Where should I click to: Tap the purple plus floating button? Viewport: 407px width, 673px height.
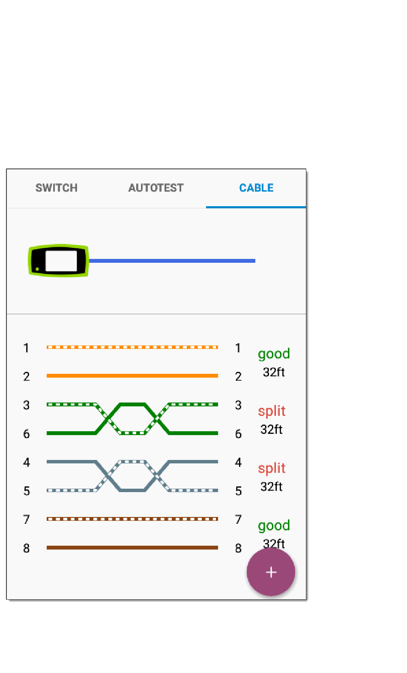point(271,572)
